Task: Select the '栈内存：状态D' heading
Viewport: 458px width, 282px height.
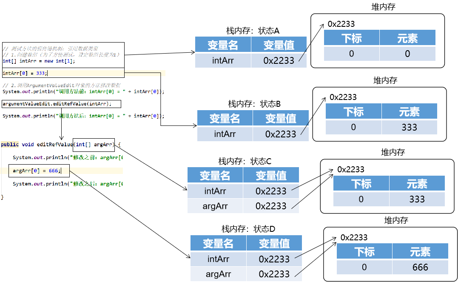Action: [248, 229]
